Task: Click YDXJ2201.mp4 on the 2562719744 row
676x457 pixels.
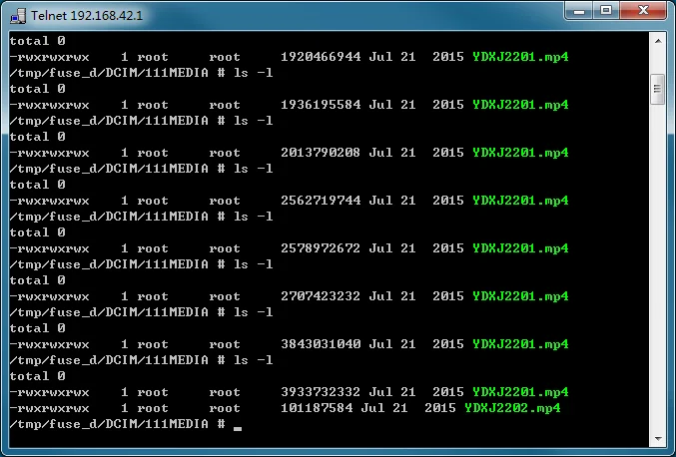Action: coord(520,201)
